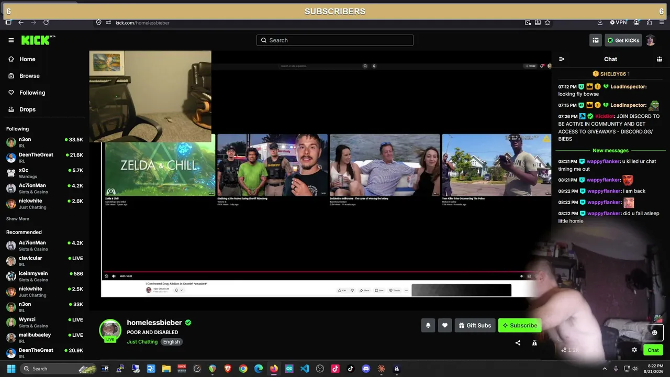Open the dashboard layout icon beside Get KICKs
Screen dimensions: 670x377
tap(596, 40)
